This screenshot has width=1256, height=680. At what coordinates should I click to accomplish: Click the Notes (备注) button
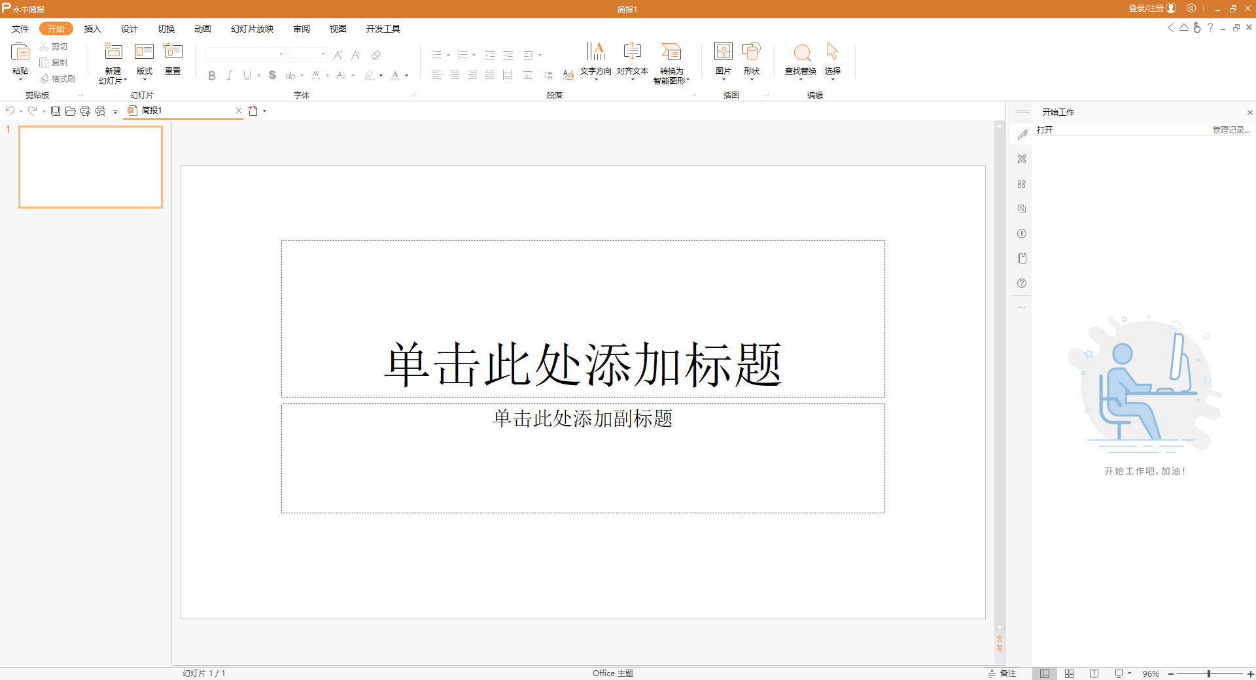[x=1002, y=673]
